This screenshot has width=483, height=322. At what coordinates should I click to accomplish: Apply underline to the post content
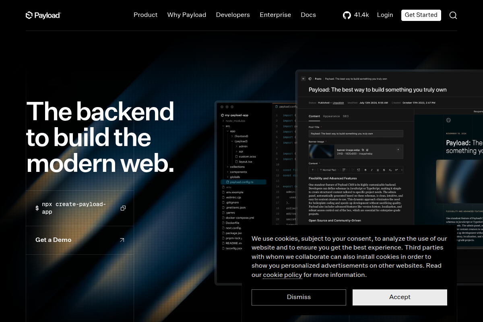378,170
